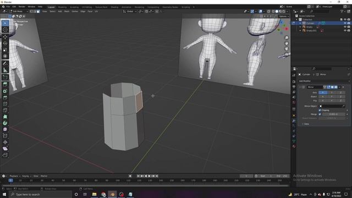The height and width of the screenshot is (198, 352).
Task: Click the Mirror Object picker field
Action: (332, 106)
